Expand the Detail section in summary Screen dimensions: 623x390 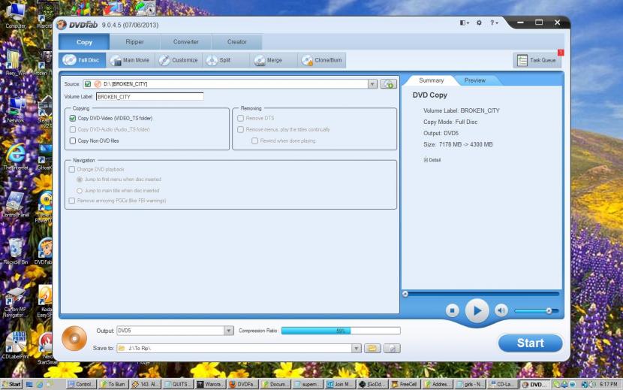426,159
